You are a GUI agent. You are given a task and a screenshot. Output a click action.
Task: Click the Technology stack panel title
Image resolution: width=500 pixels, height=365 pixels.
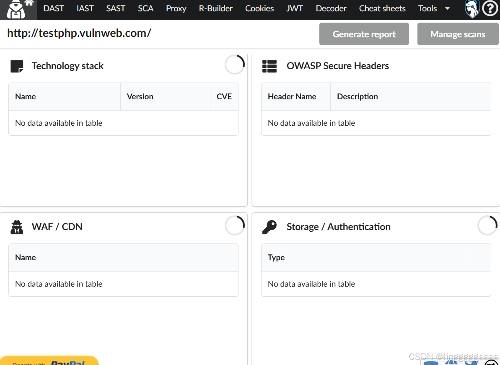click(67, 66)
